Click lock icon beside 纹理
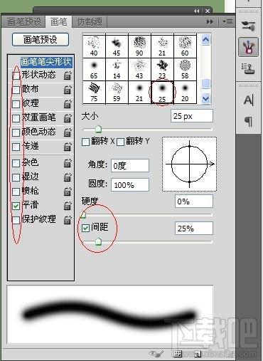Image resolution: width=263 pixels, height=361 pixels. coord(68,104)
